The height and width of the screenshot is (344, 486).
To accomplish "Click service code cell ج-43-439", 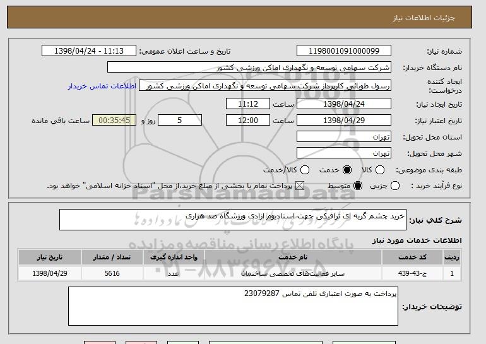I will click(x=412, y=273).
